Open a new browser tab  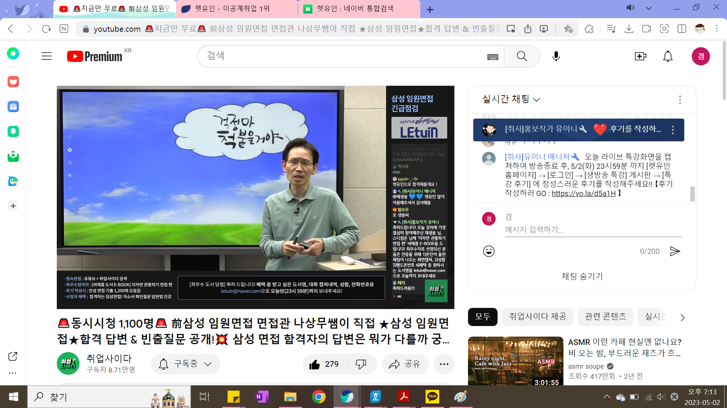(430, 9)
